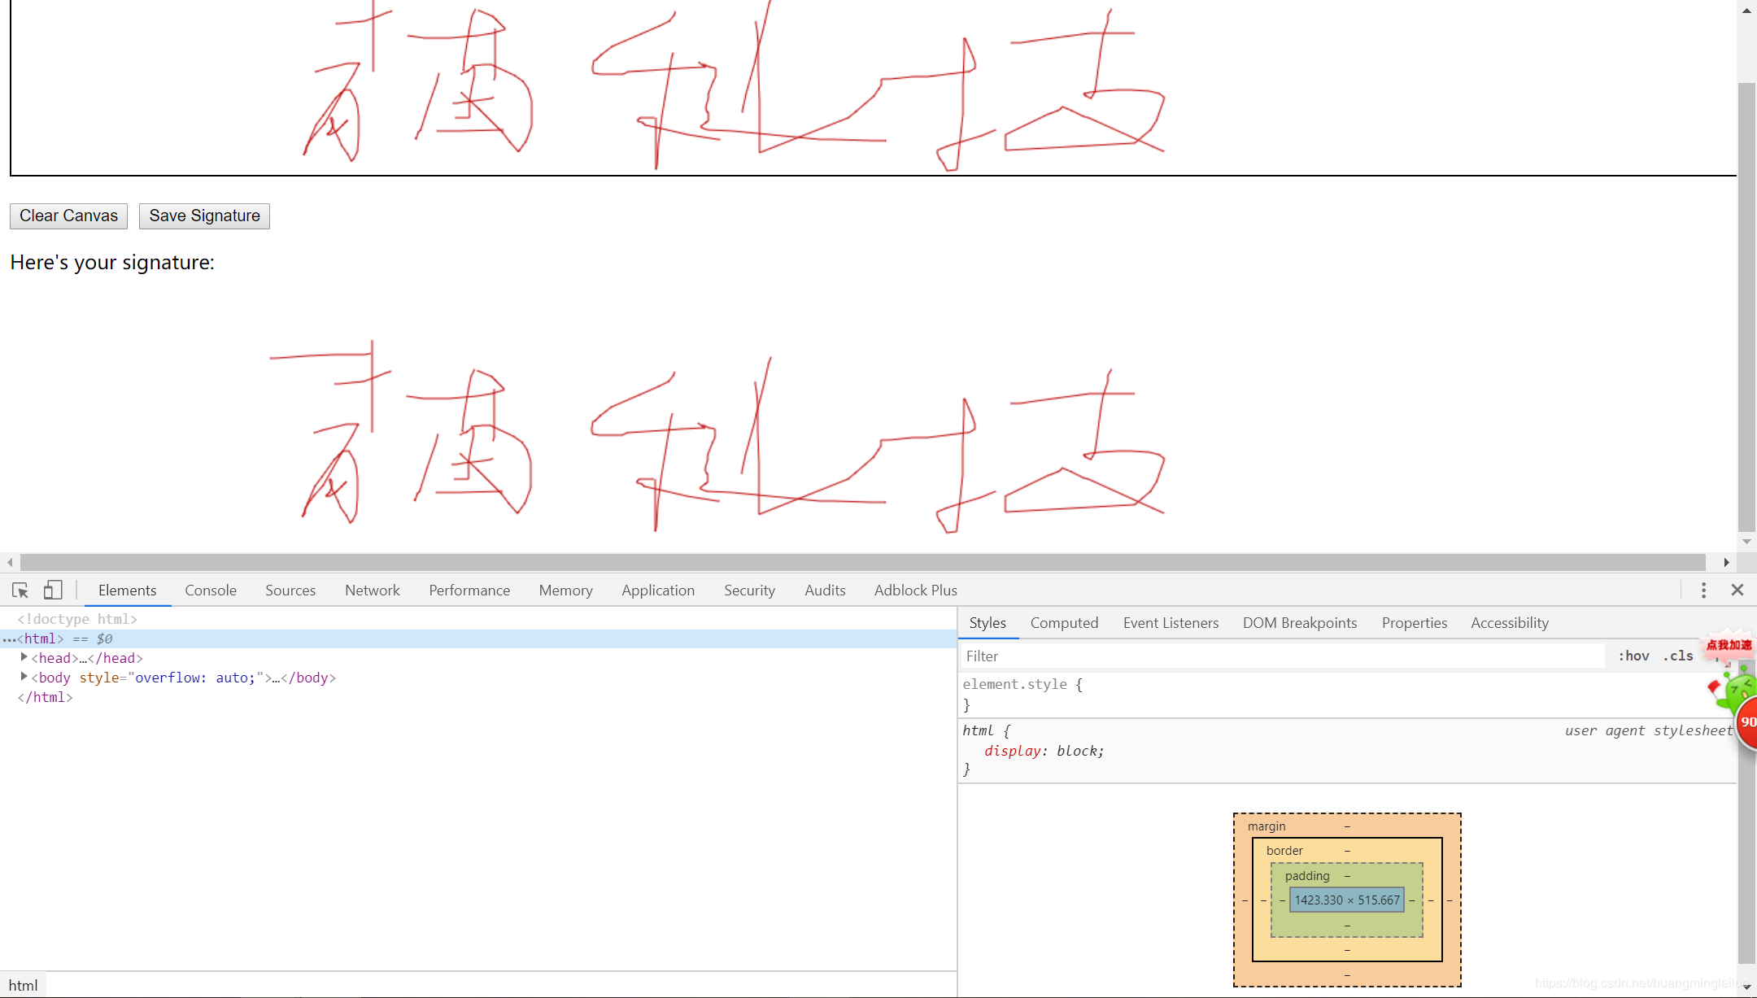Click the .cls toggle in Styles panel
Image resolution: width=1757 pixels, height=998 pixels.
click(1681, 656)
